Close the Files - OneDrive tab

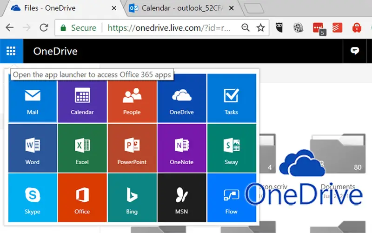[114, 8]
